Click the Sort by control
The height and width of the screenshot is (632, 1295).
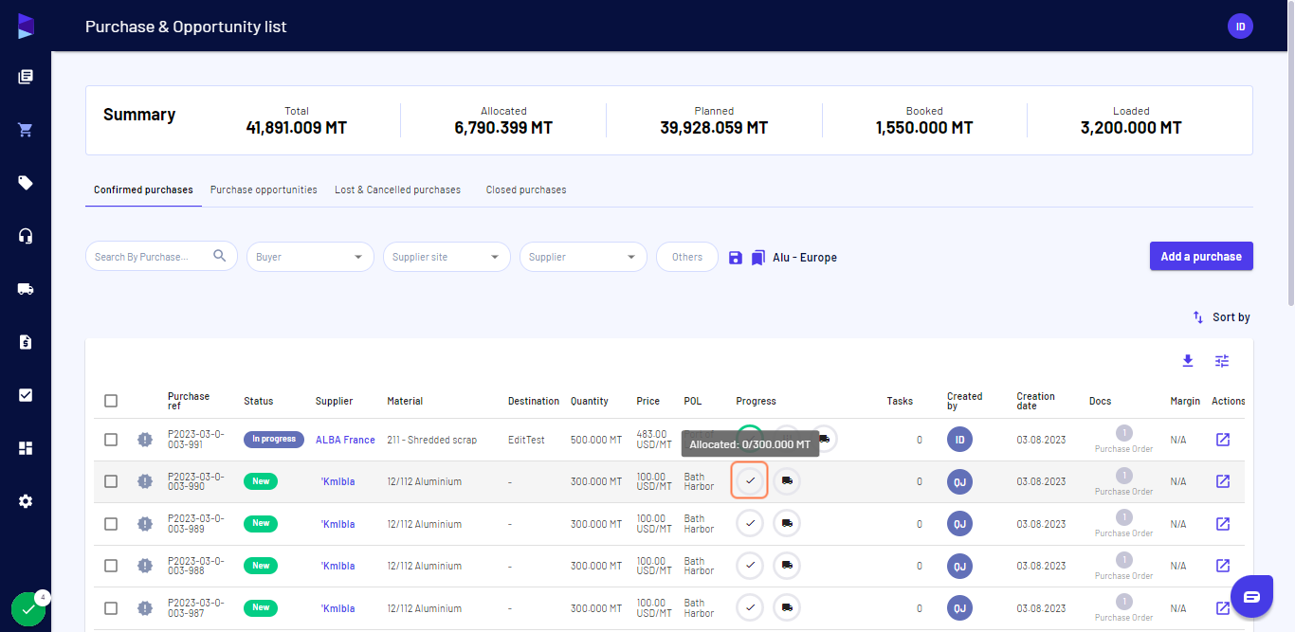coord(1221,317)
